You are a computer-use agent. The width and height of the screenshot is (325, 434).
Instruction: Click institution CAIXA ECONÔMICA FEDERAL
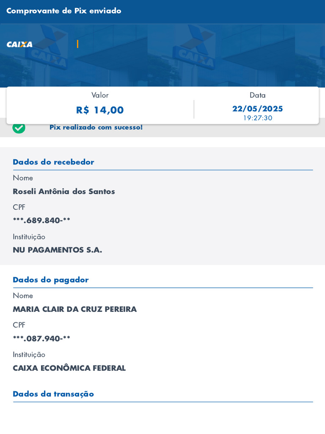(x=69, y=368)
